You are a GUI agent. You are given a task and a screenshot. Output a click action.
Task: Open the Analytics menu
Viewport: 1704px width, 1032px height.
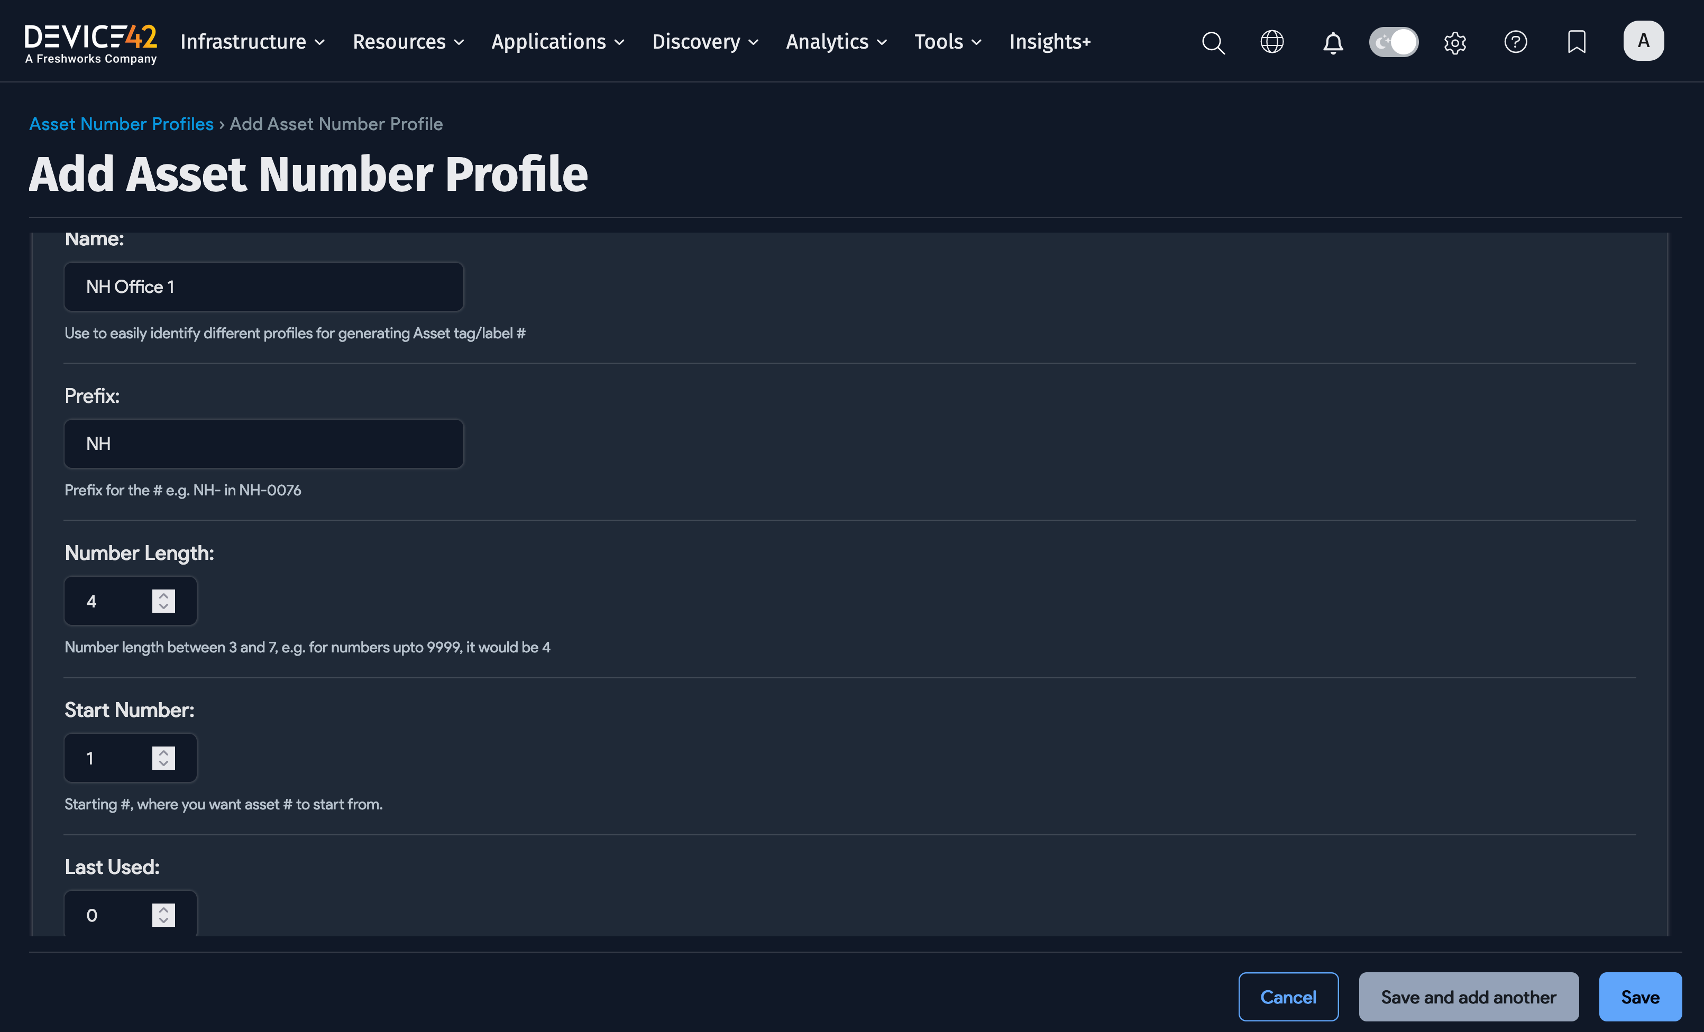pyautogui.click(x=836, y=41)
